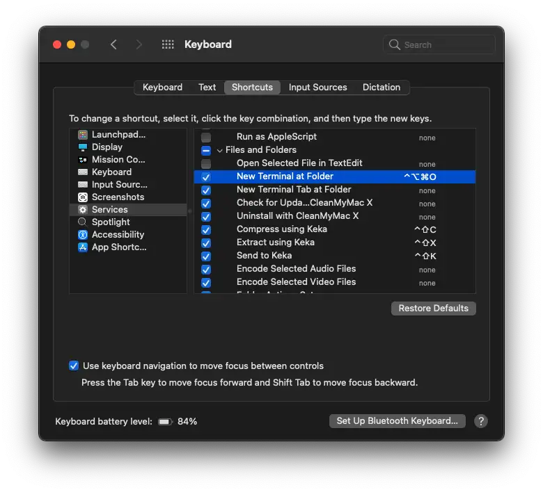Viewport: 543px width, 492px height.
Task: Go back with the left chevron
Action: [113, 44]
